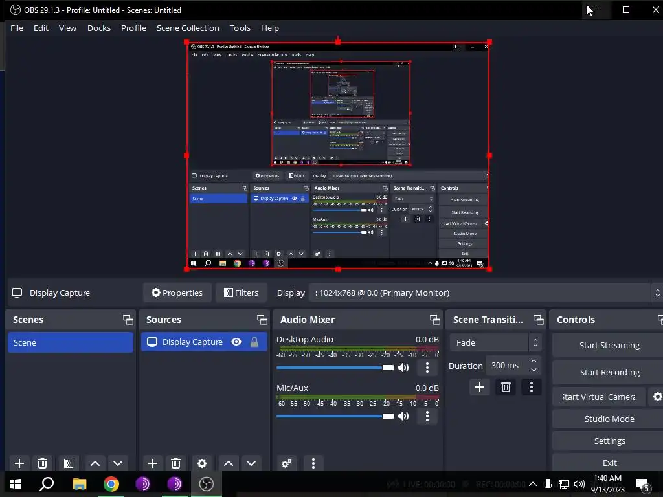Open the Scene Collection menu
Viewport: 663px width, 497px height.
point(188,28)
